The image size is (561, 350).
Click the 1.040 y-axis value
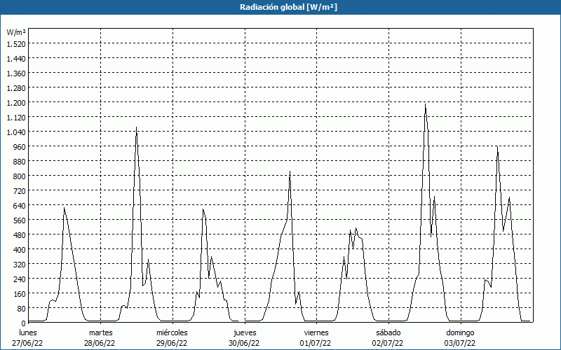pos(16,132)
